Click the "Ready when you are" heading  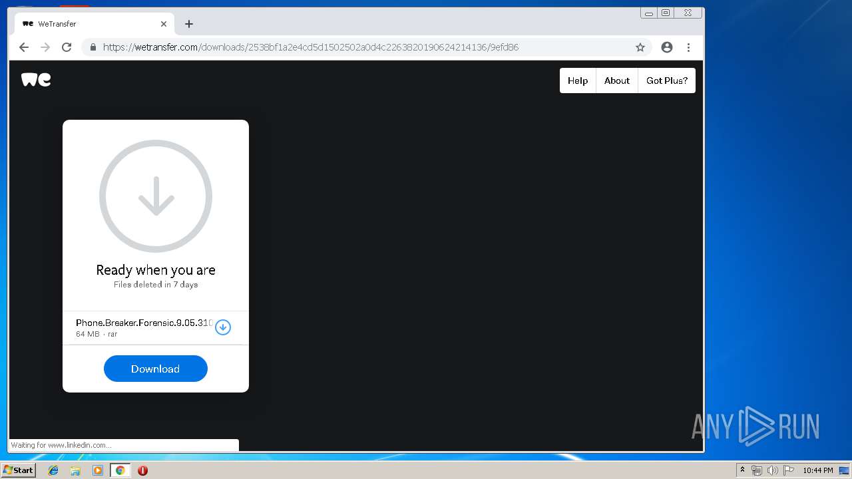pos(156,270)
